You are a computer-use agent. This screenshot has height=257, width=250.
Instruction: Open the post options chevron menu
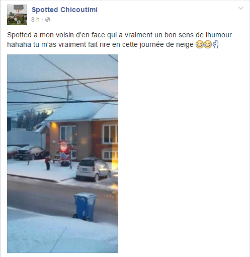click(241, 8)
